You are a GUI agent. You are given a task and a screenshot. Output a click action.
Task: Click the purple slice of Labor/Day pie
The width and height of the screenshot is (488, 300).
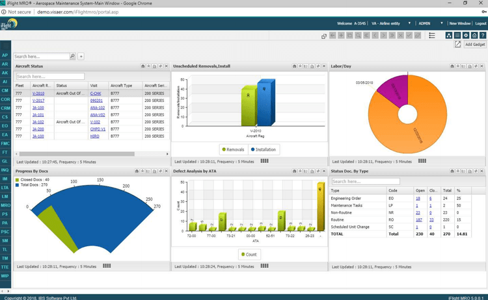pos(396,92)
